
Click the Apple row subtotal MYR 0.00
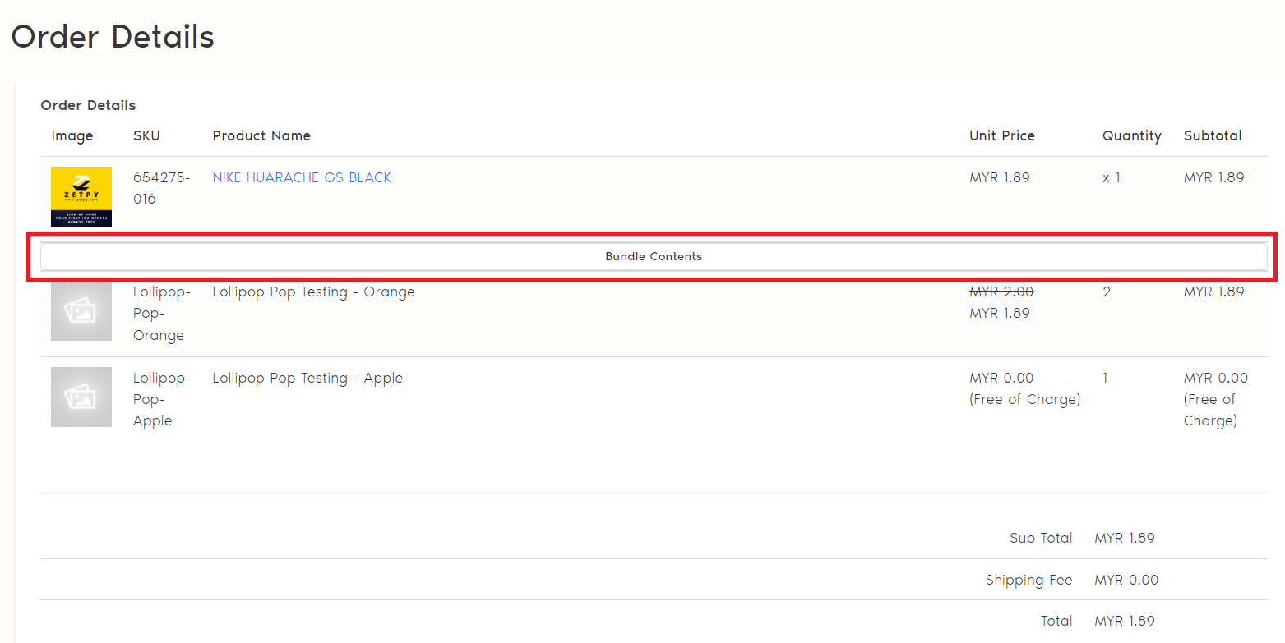coord(1216,378)
